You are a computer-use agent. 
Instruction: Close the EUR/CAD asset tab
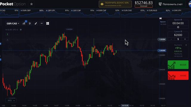[122, 11]
